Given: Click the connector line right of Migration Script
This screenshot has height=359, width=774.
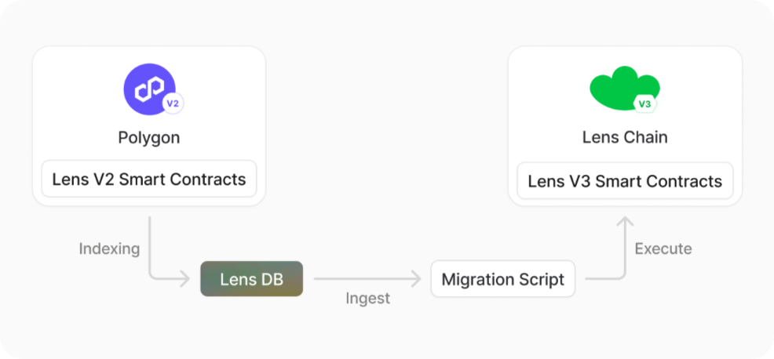Looking at the screenshot, I should tap(603, 279).
